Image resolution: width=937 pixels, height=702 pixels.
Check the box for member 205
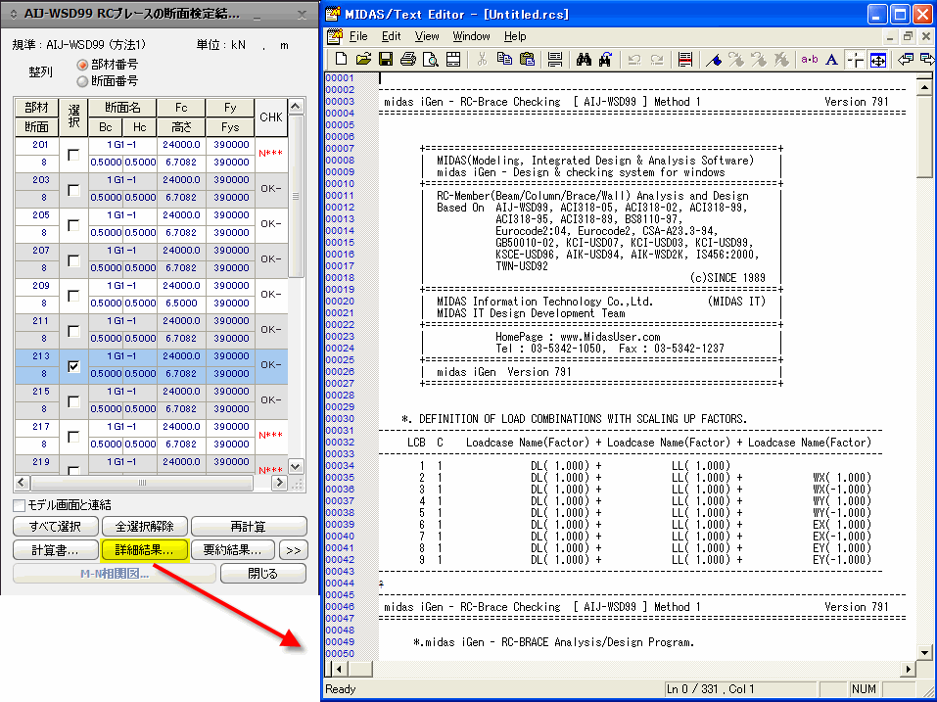73,225
